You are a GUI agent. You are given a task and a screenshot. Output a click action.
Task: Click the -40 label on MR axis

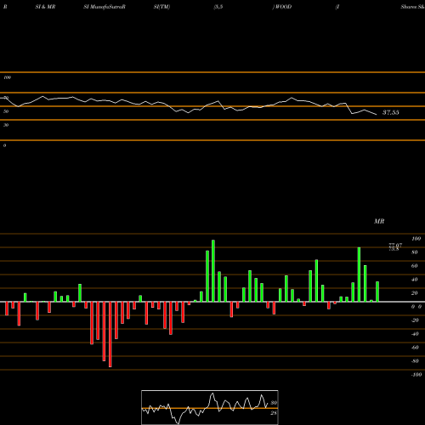[415, 334]
